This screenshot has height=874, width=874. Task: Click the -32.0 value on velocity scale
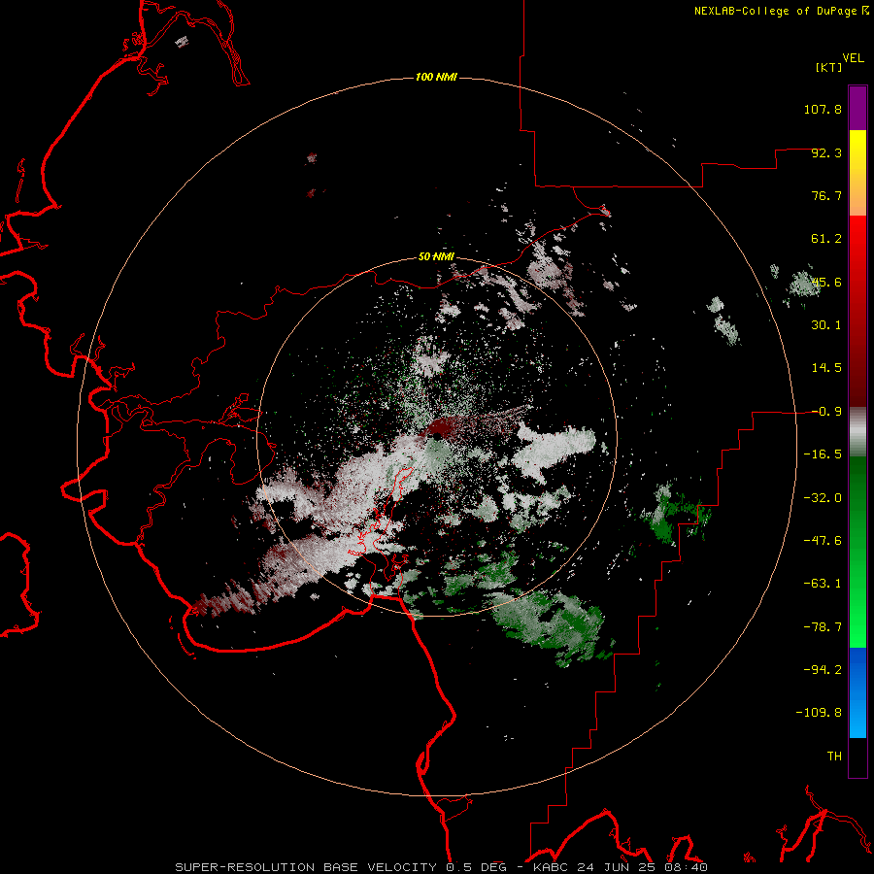pyautogui.click(x=823, y=498)
